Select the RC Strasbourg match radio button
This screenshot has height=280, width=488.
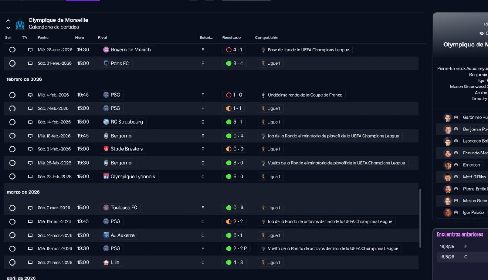click(x=12, y=122)
